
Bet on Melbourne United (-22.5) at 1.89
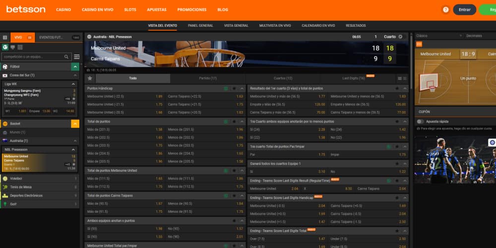159,96
